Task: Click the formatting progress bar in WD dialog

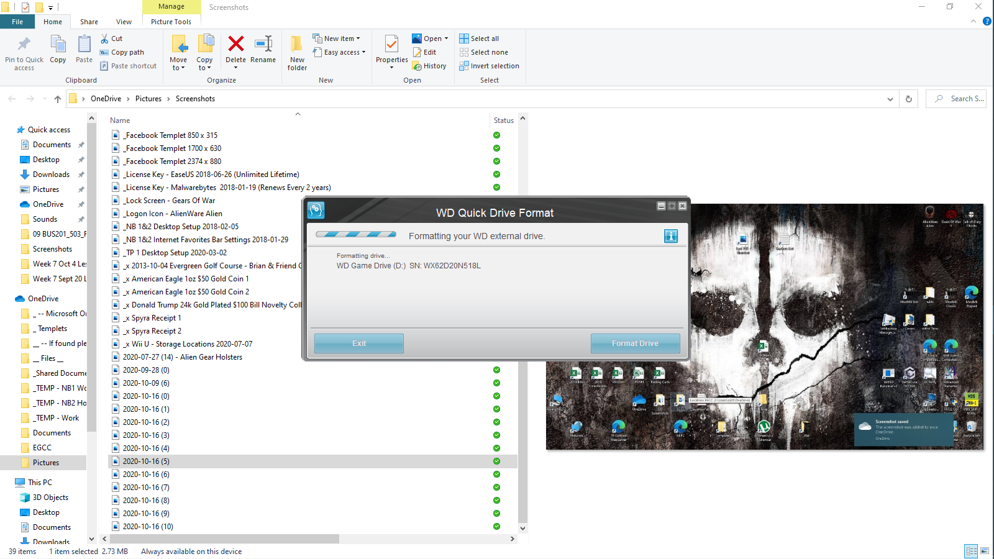Action: point(356,235)
